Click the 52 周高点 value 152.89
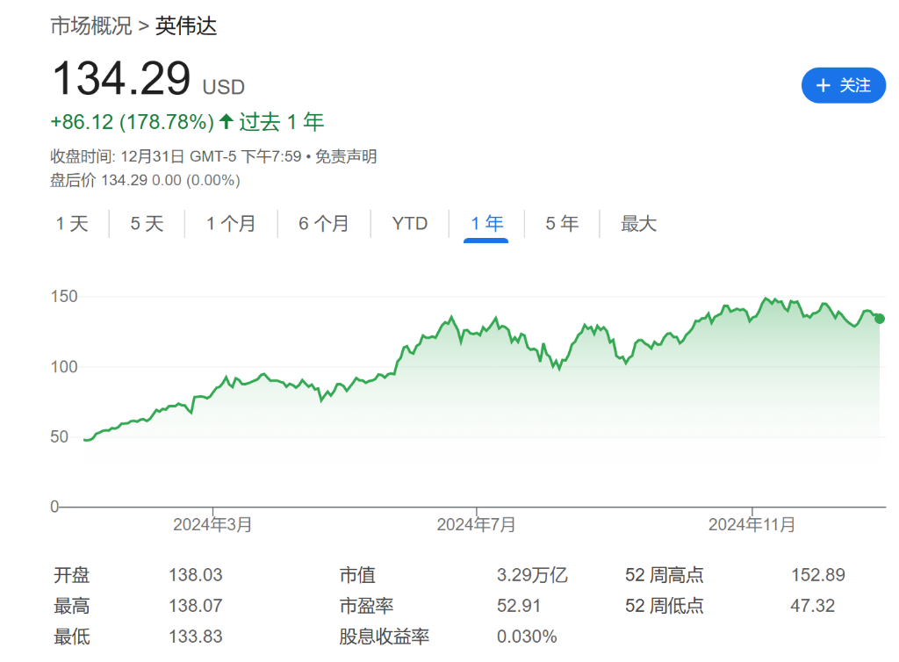 [817, 575]
